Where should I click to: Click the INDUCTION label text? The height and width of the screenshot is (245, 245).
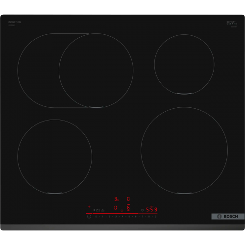[15, 22]
